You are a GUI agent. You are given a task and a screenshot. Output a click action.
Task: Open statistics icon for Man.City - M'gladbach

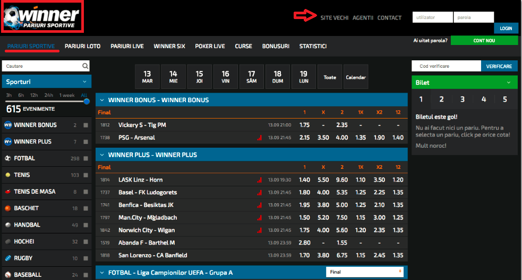pyautogui.click(x=259, y=218)
